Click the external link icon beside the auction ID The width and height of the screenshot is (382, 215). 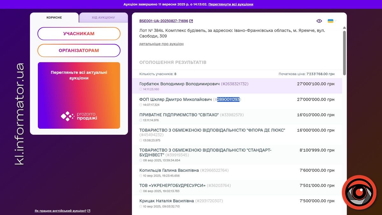pyautogui.click(x=191, y=21)
